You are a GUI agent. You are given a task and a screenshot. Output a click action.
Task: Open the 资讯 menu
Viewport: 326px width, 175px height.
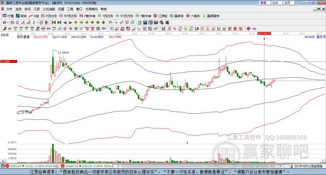(27, 9)
